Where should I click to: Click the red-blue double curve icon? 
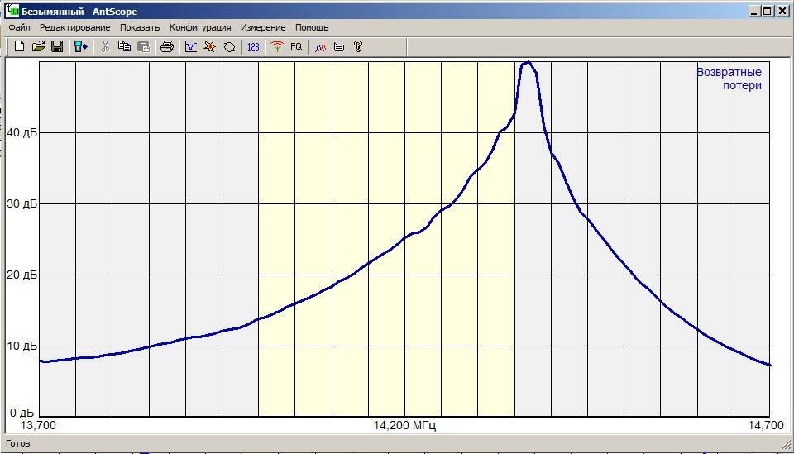click(x=321, y=47)
